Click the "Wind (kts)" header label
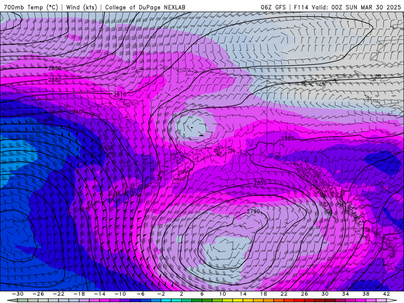The width and height of the screenshot is (404, 303). (x=81, y=7)
